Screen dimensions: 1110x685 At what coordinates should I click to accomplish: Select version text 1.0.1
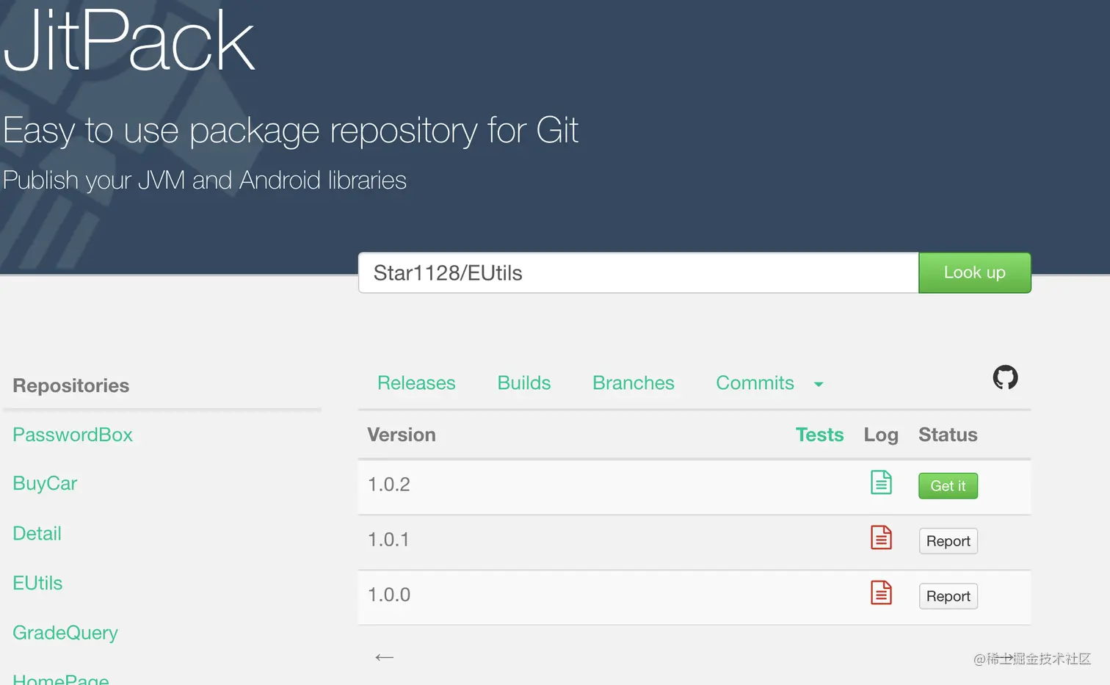point(388,540)
